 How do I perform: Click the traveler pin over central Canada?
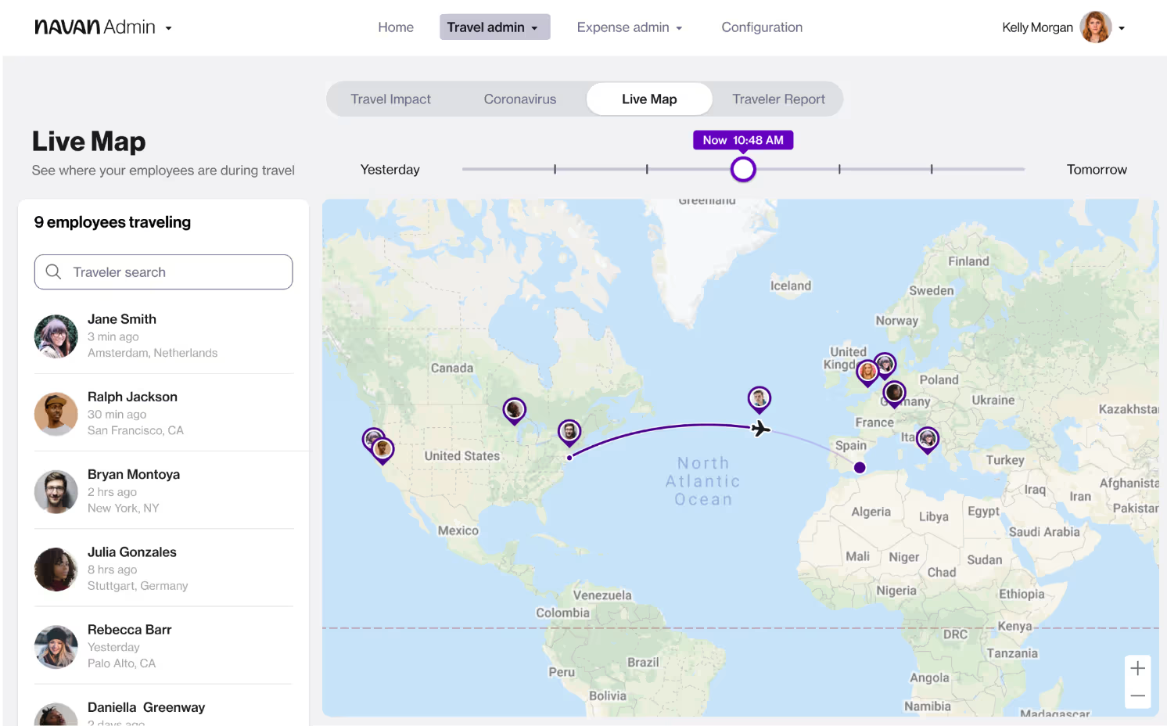515,410
